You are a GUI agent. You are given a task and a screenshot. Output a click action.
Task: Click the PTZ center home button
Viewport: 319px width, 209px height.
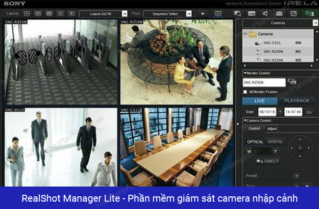tap(300, 148)
